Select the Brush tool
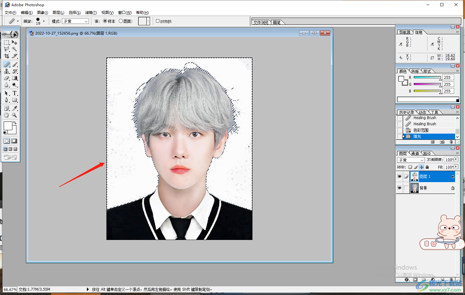The image size is (465, 295). pyautogui.click(x=15, y=64)
